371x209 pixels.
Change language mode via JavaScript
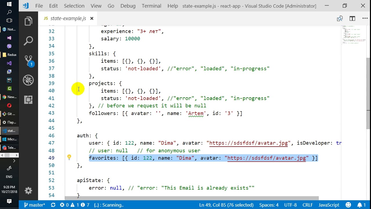[329, 205]
